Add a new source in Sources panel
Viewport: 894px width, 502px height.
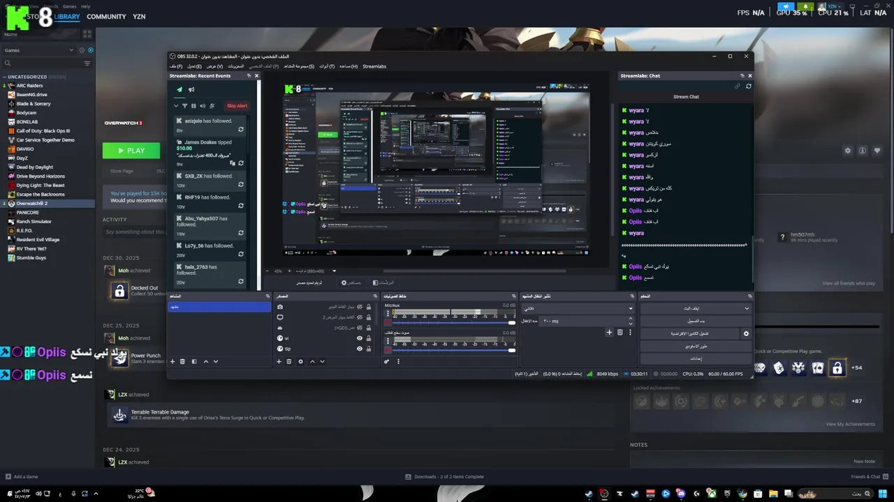[279, 361]
